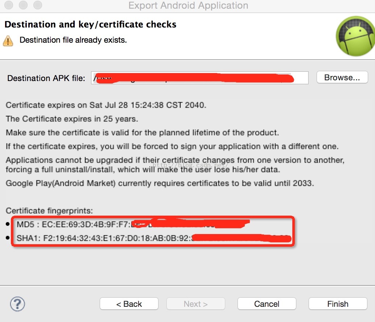Open help via the question mark icon
375x322 pixels.
(17, 304)
